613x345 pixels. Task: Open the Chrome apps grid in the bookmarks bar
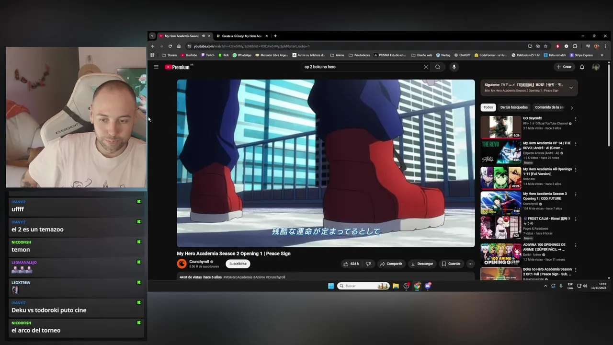click(152, 55)
